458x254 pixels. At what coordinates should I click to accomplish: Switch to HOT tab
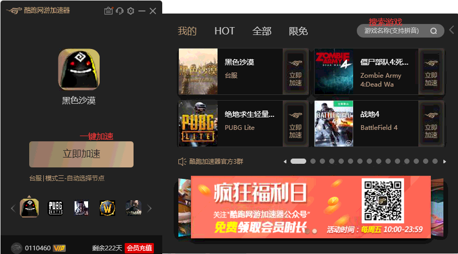(224, 31)
